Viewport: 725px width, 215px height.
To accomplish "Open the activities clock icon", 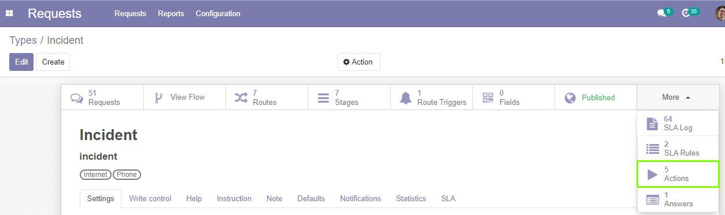I will (x=686, y=13).
